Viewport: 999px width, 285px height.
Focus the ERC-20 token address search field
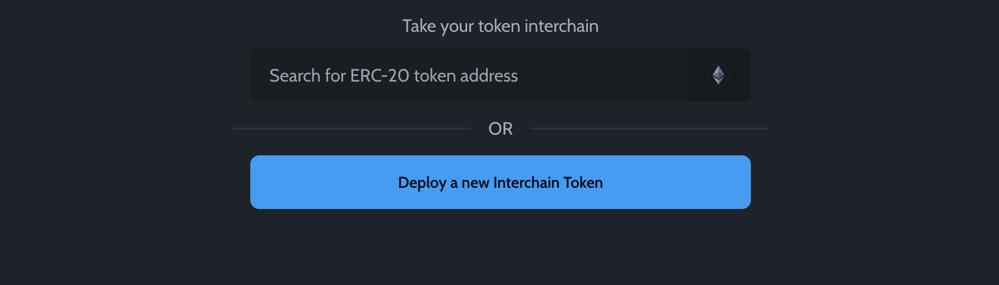coord(469,75)
